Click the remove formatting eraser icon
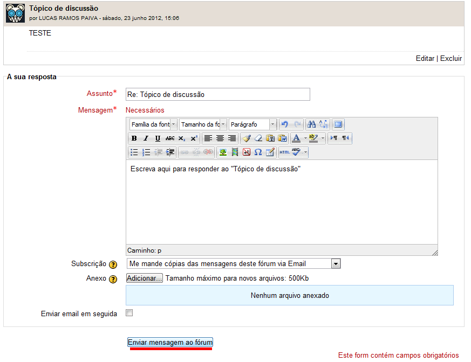Viewport: 471px width, 362px height. click(x=258, y=138)
